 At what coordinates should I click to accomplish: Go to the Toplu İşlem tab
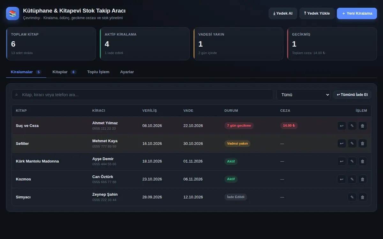98,72
